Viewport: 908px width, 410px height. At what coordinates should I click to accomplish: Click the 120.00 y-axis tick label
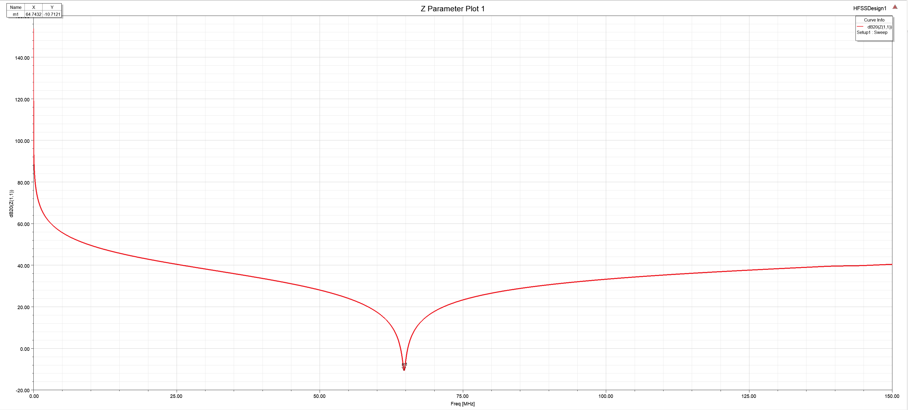22,100
